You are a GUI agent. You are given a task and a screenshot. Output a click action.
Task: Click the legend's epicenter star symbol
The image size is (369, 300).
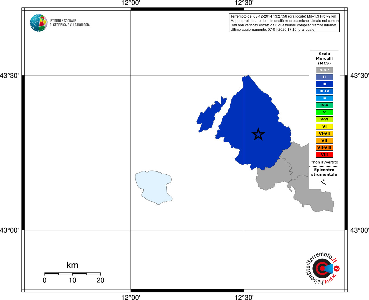324,182
